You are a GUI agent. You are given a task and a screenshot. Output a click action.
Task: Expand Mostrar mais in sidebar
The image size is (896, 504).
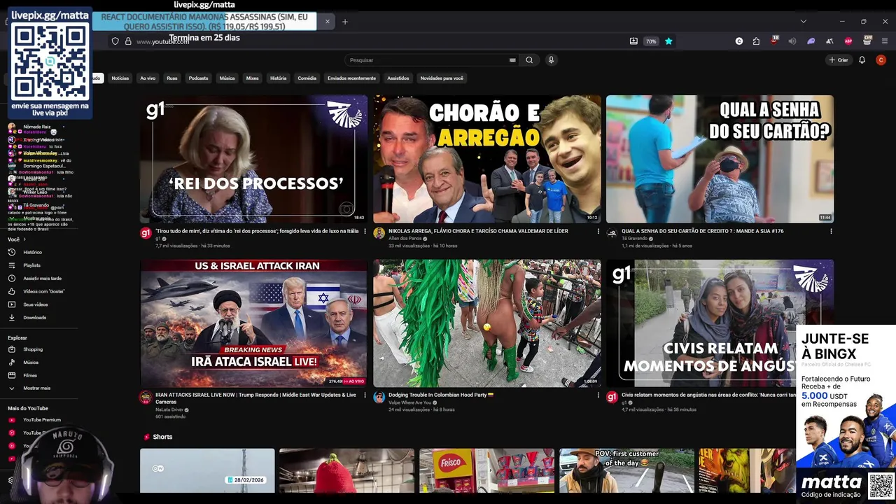pyautogui.click(x=36, y=388)
